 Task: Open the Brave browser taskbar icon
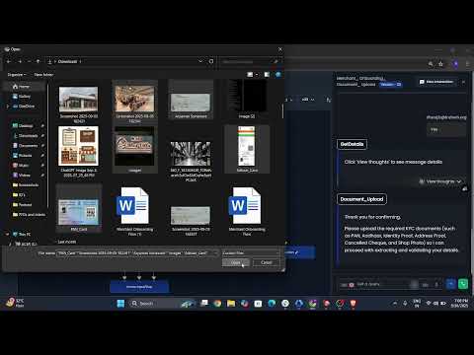pyautogui.click(x=354, y=303)
